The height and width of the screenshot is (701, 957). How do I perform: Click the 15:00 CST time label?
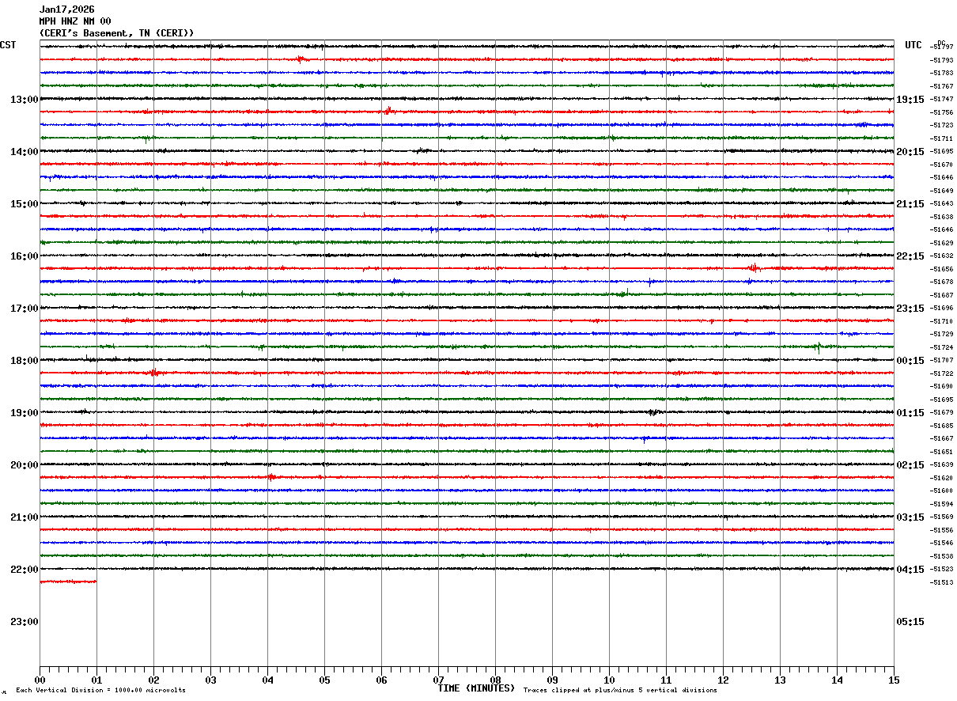tap(25, 204)
